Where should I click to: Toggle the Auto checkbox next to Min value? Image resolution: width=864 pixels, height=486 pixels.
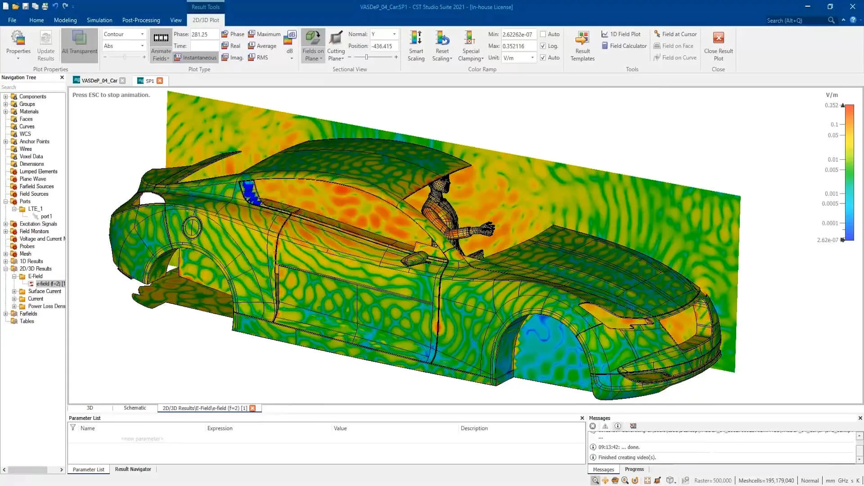(x=544, y=34)
